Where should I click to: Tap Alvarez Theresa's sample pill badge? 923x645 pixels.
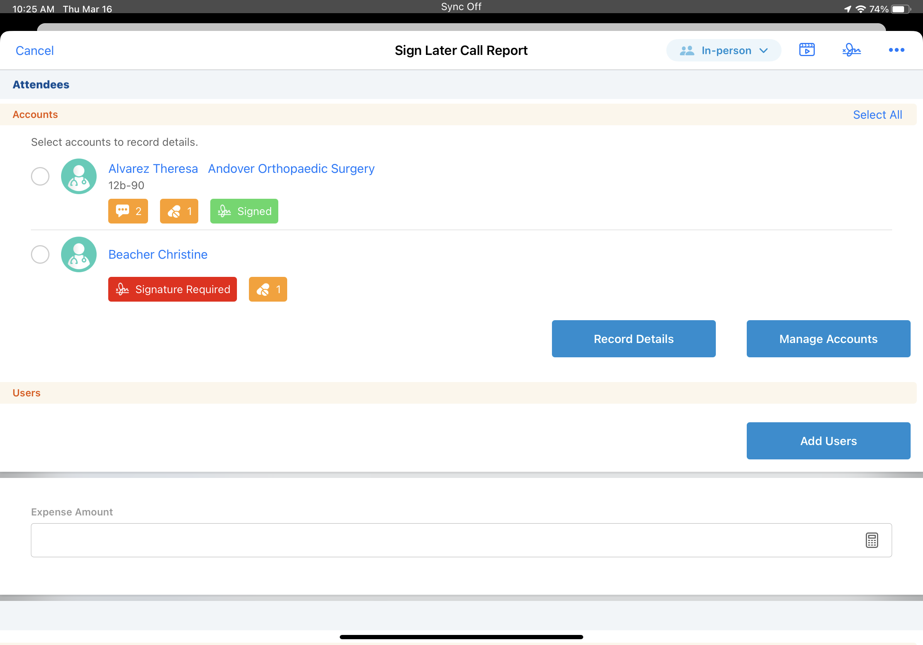(179, 211)
